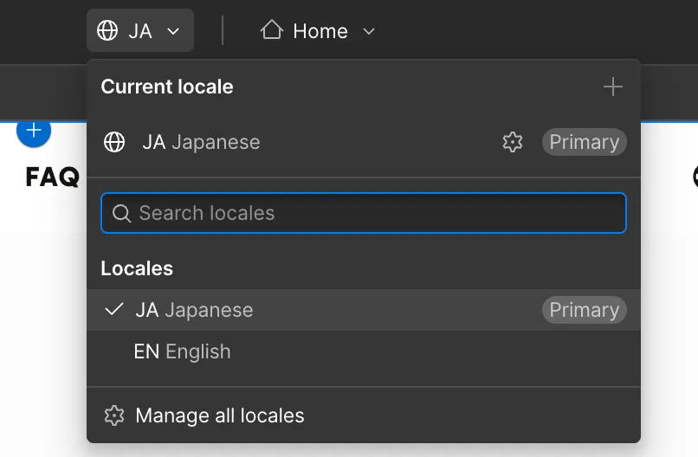698x457 pixels.
Task: Open the Home page dropdown
Action: coord(318,30)
